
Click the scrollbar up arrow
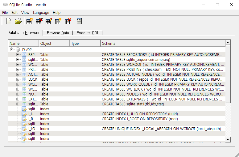click(228, 42)
